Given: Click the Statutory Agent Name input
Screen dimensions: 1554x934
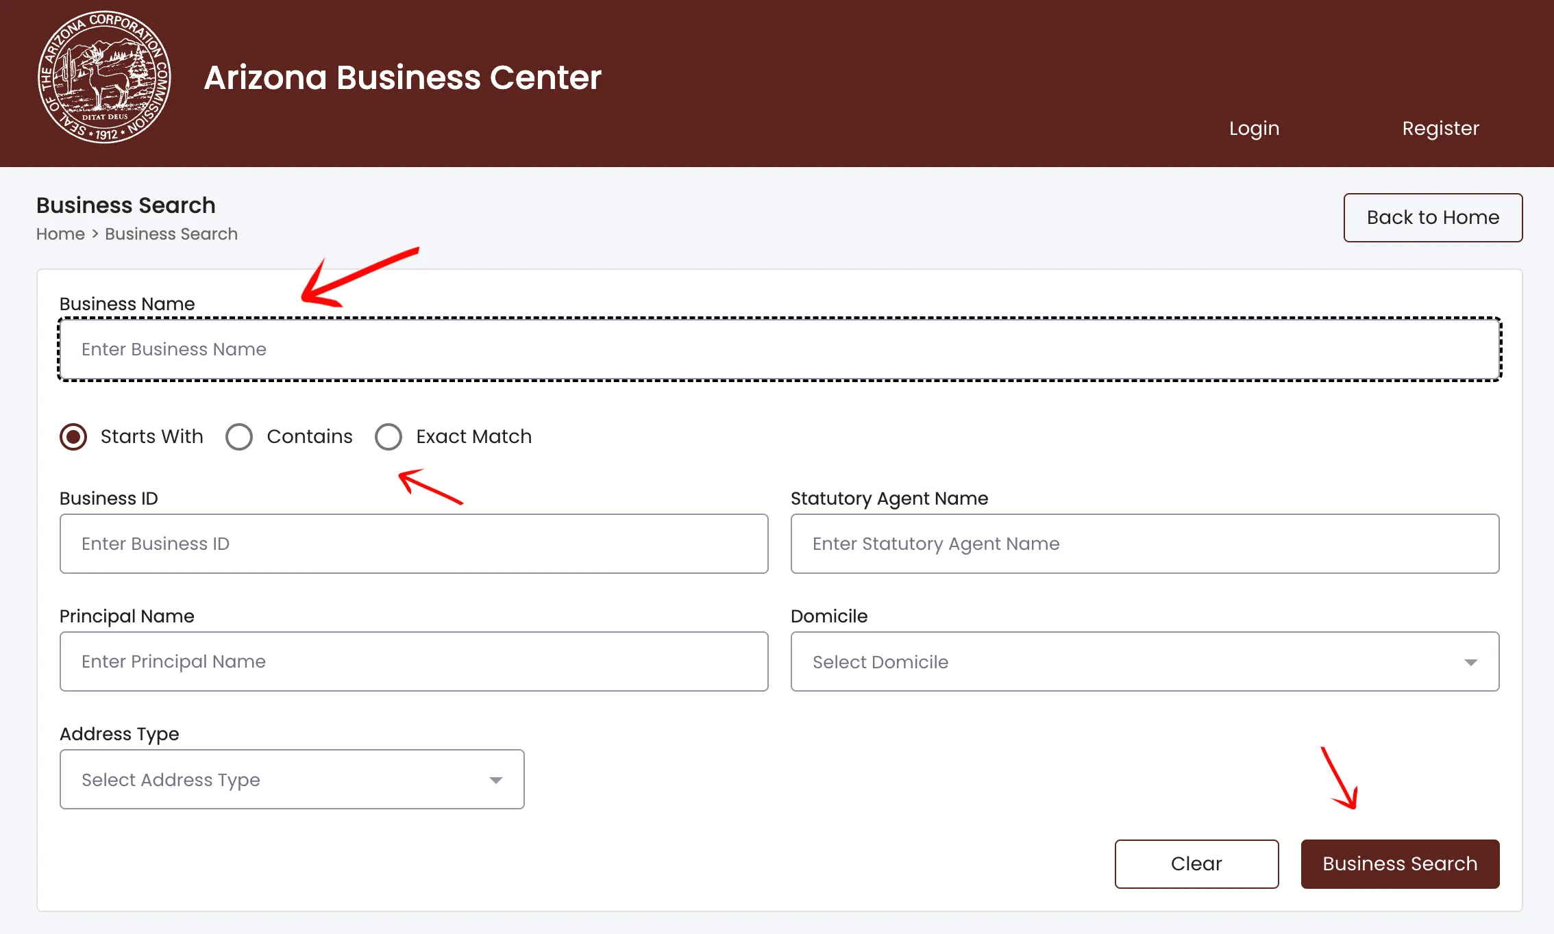Looking at the screenshot, I should pos(1145,544).
